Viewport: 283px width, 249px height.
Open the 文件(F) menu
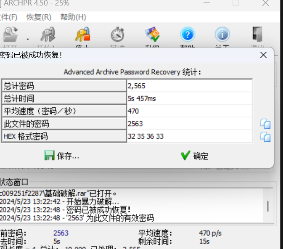pos(8,17)
